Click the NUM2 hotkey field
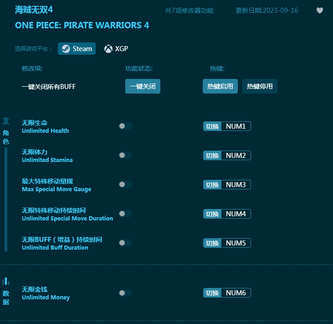333x324 pixels. [x=236, y=155]
